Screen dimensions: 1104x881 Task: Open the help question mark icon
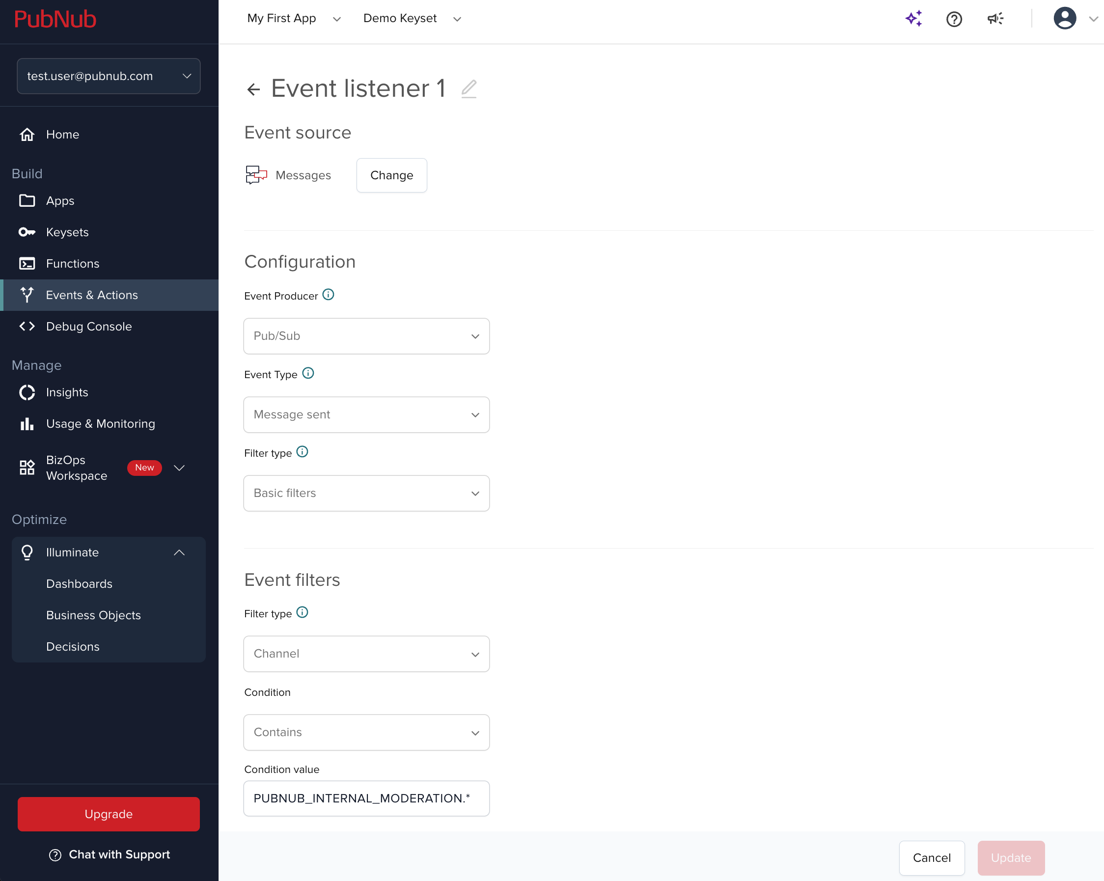click(954, 19)
